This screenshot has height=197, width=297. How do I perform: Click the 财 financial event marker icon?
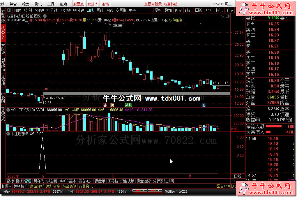(x=204, y=105)
